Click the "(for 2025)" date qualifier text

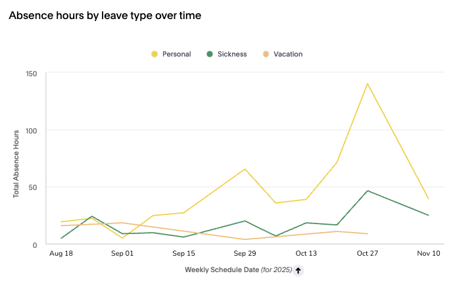276,270
